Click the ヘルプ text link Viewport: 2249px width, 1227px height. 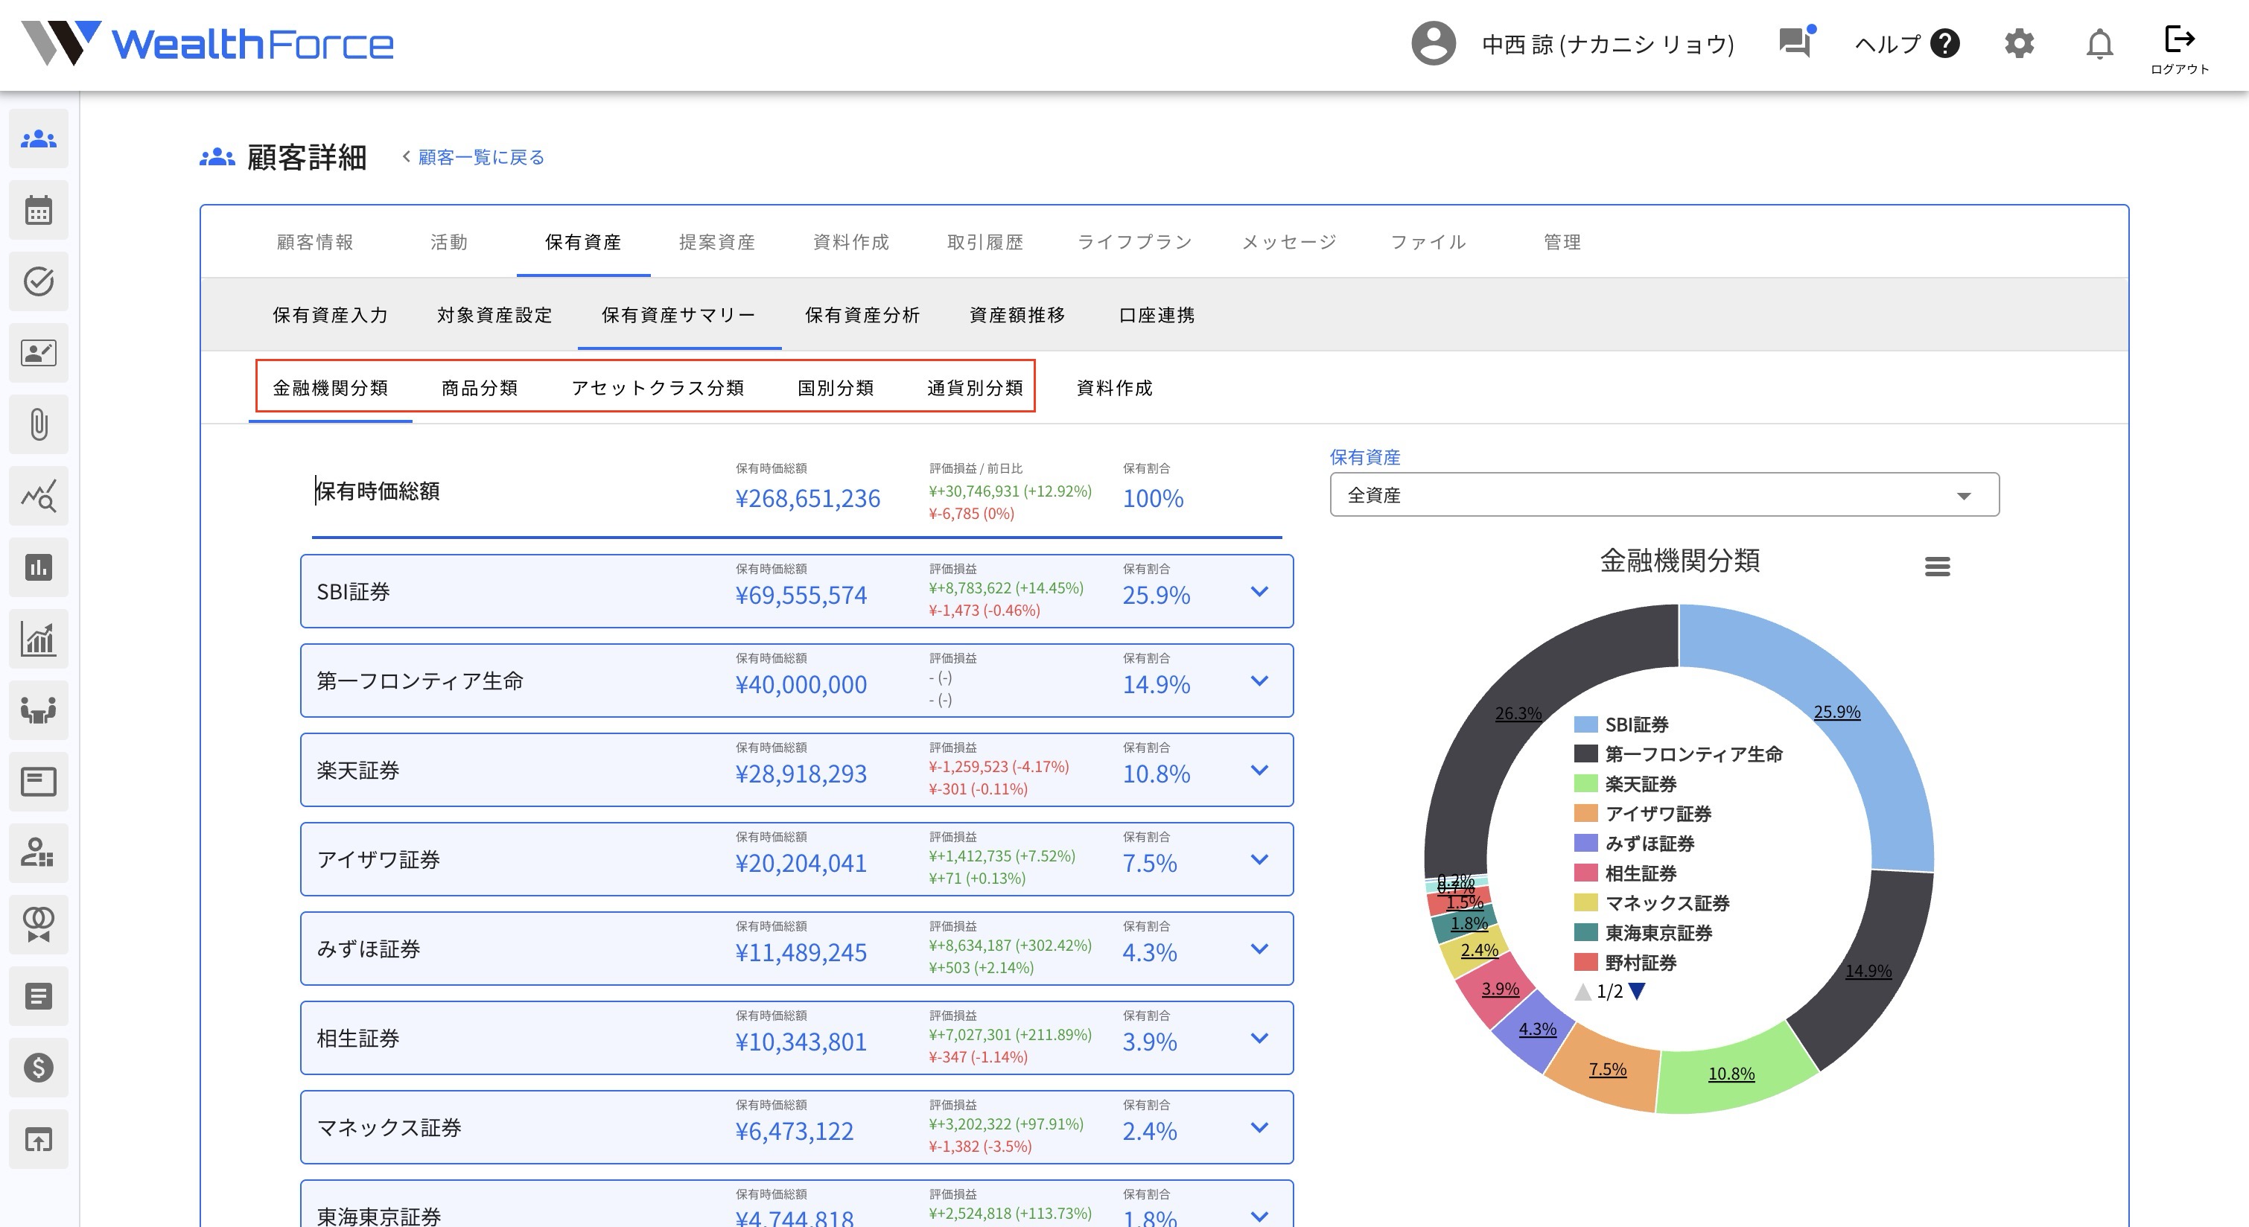click(1888, 44)
